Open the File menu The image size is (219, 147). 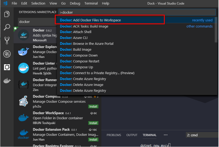click(14, 3)
